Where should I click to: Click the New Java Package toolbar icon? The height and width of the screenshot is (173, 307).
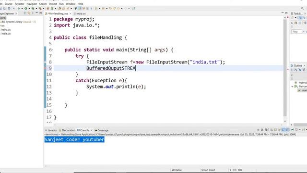coord(47,9)
